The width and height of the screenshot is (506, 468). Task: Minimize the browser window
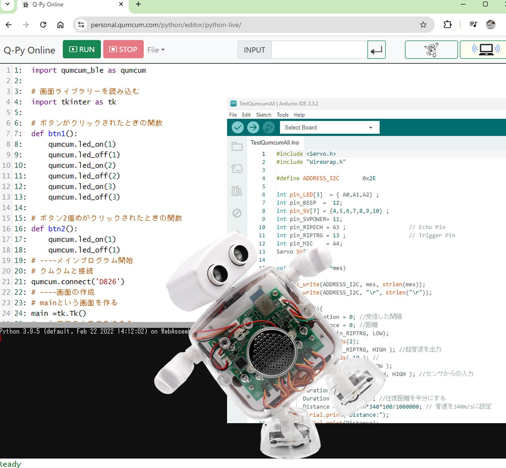point(463,4)
